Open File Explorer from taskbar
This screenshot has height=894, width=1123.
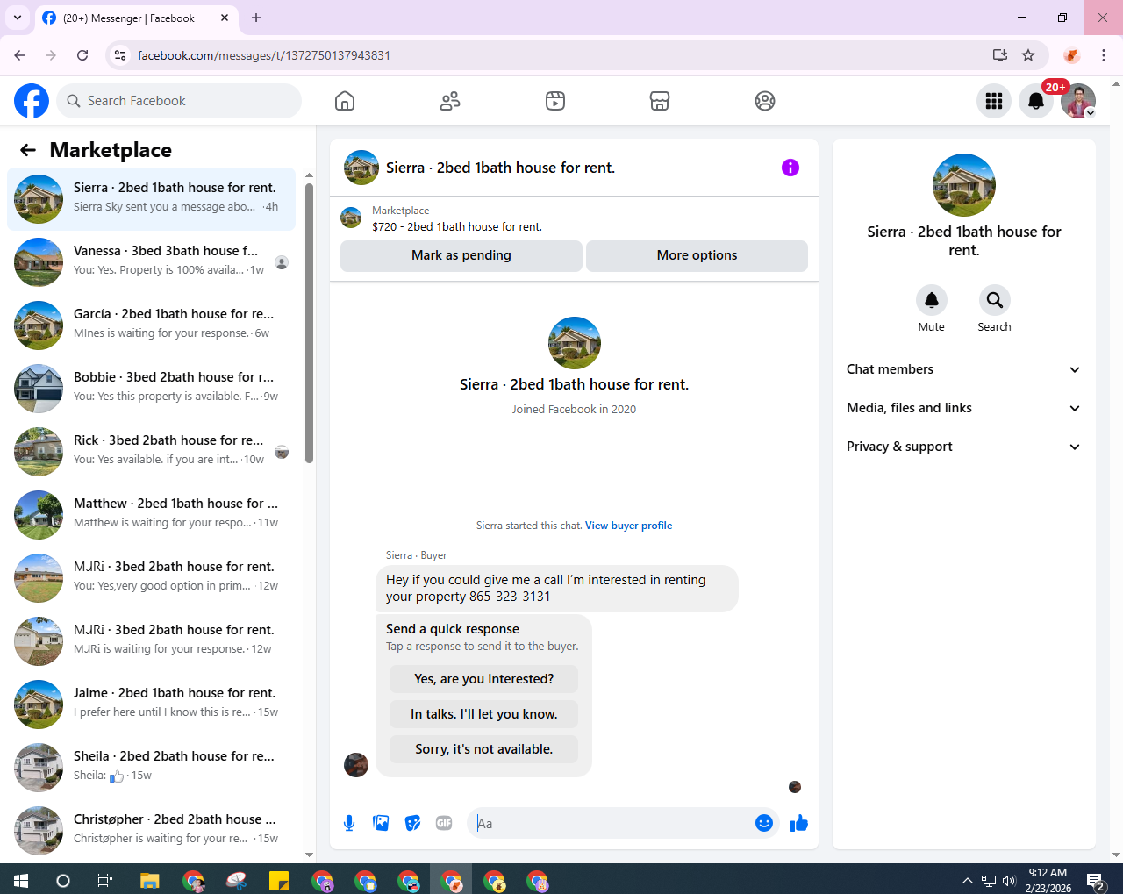pos(149,881)
